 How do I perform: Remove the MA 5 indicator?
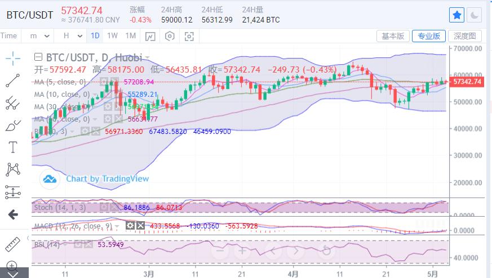coord(114,82)
